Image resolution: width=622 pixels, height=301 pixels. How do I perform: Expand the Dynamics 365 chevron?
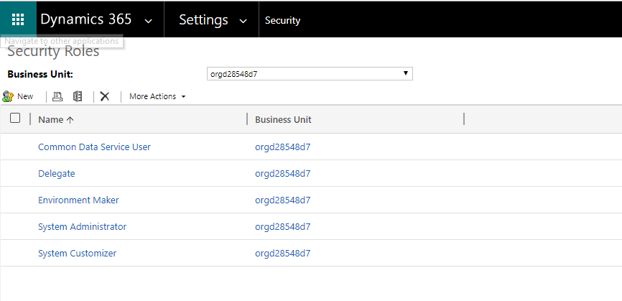[x=149, y=21]
